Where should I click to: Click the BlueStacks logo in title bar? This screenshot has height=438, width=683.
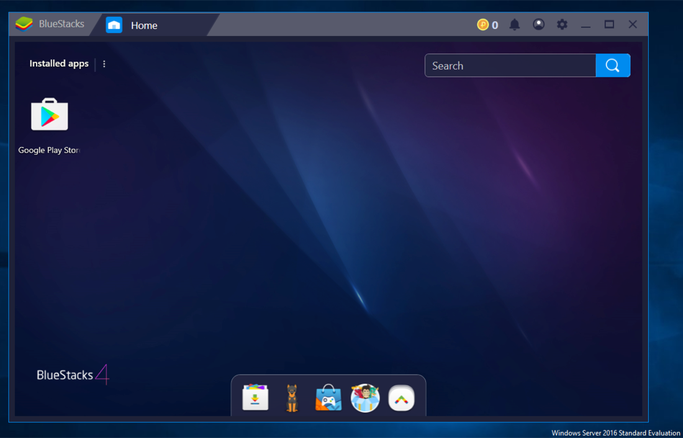(24, 24)
